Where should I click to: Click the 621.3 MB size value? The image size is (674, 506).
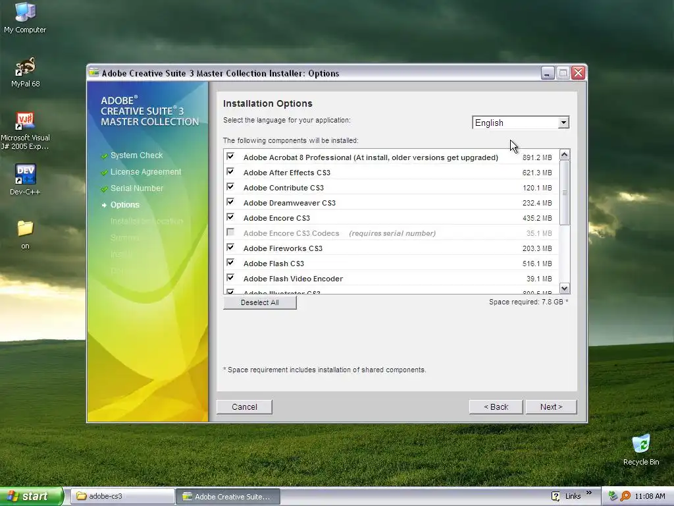point(537,173)
